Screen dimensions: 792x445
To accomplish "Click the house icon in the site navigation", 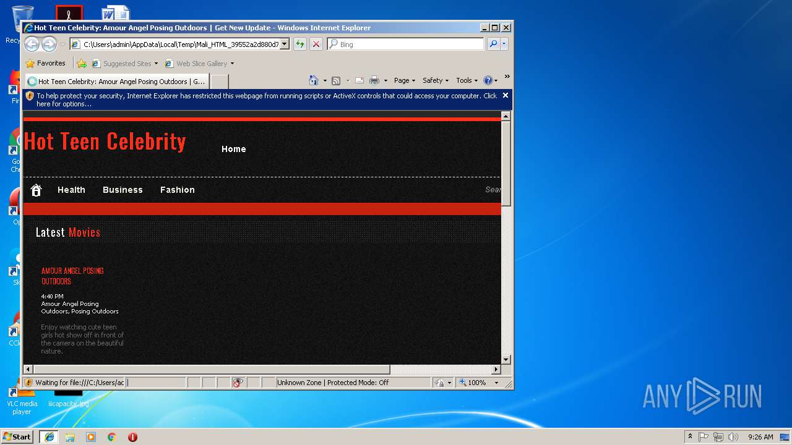I will (36, 190).
